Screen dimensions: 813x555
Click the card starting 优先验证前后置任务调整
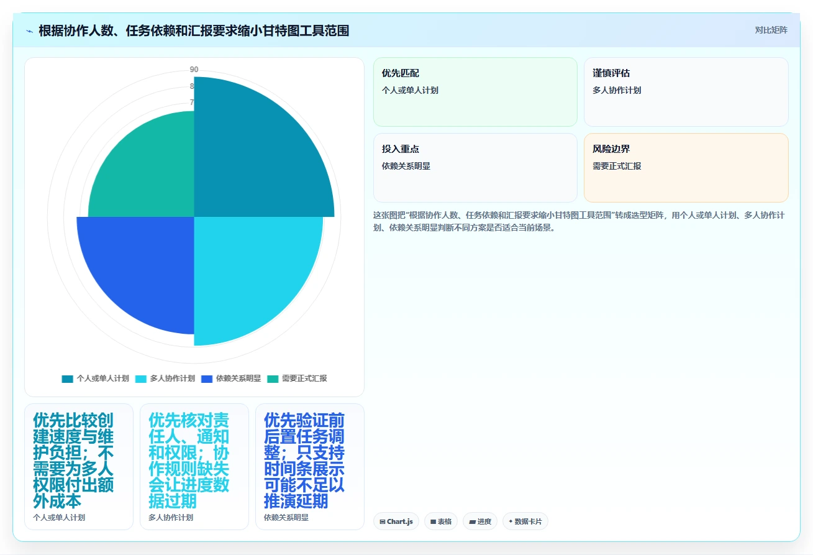[x=310, y=467]
